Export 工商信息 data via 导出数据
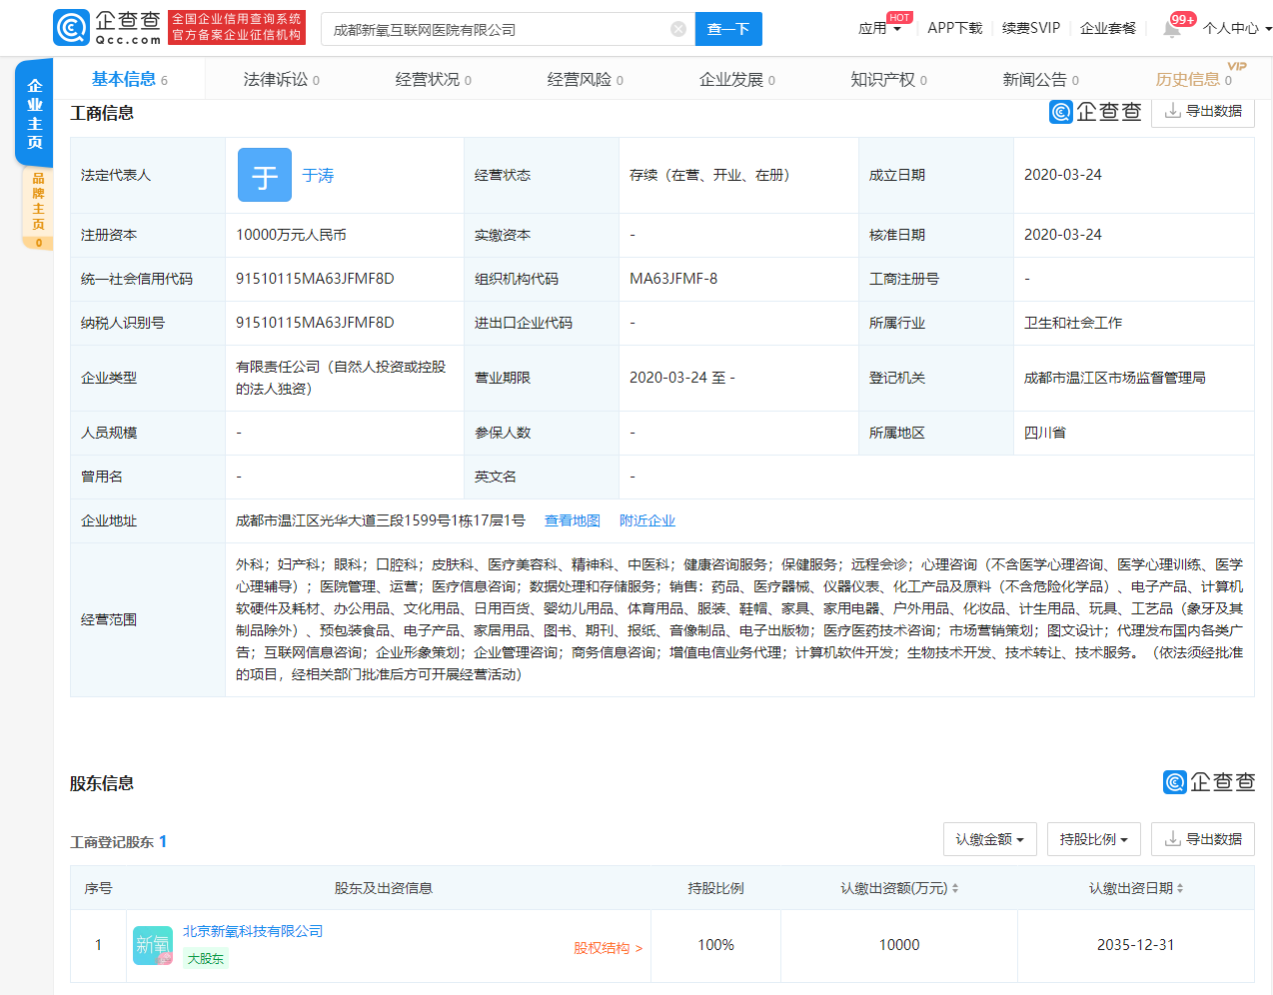The height and width of the screenshot is (995, 1273). (x=1202, y=111)
